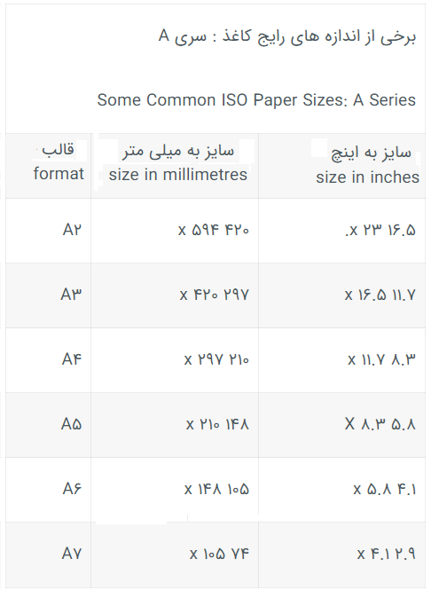Select the A4 format cell
431x590 pixels.
pyautogui.click(x=72, y=359)
